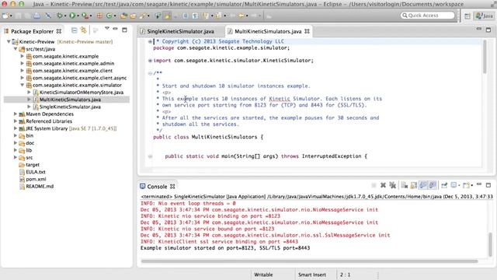Click Remove Launch console X icon

click(x=383, y=185)
